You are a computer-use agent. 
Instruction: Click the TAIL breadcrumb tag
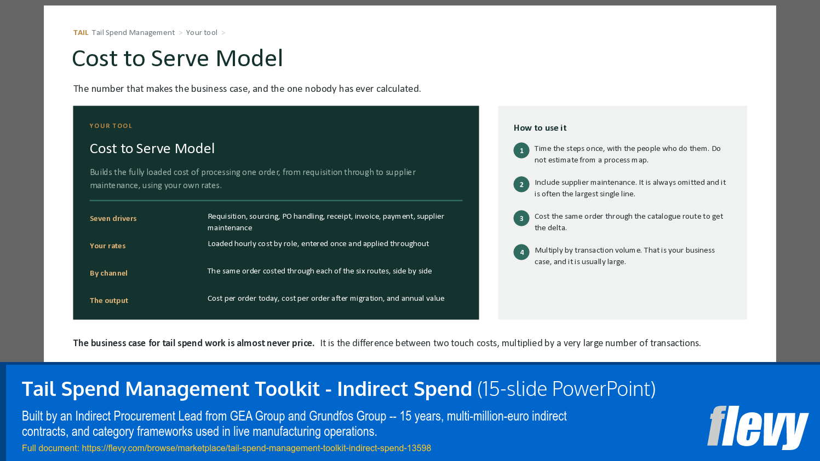coord(81,32)
